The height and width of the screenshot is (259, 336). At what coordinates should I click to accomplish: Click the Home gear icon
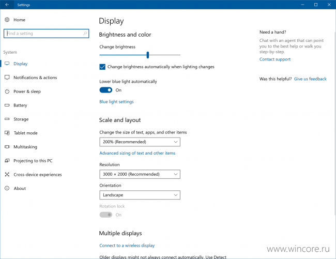click(x=7, y=20)
